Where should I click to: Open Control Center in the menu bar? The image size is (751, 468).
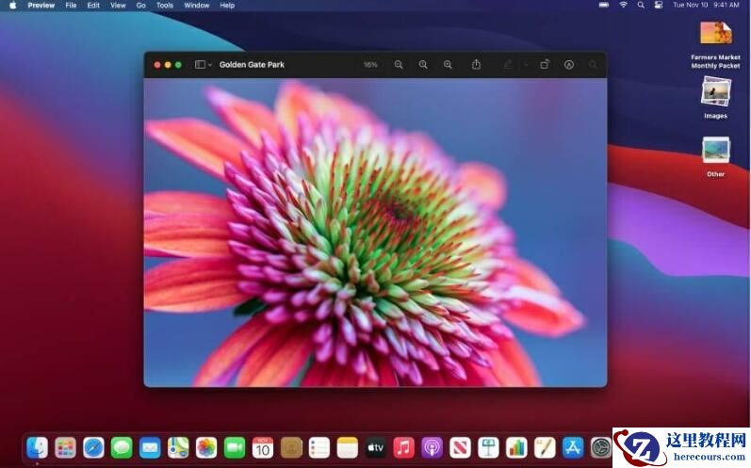pos(659,5)
